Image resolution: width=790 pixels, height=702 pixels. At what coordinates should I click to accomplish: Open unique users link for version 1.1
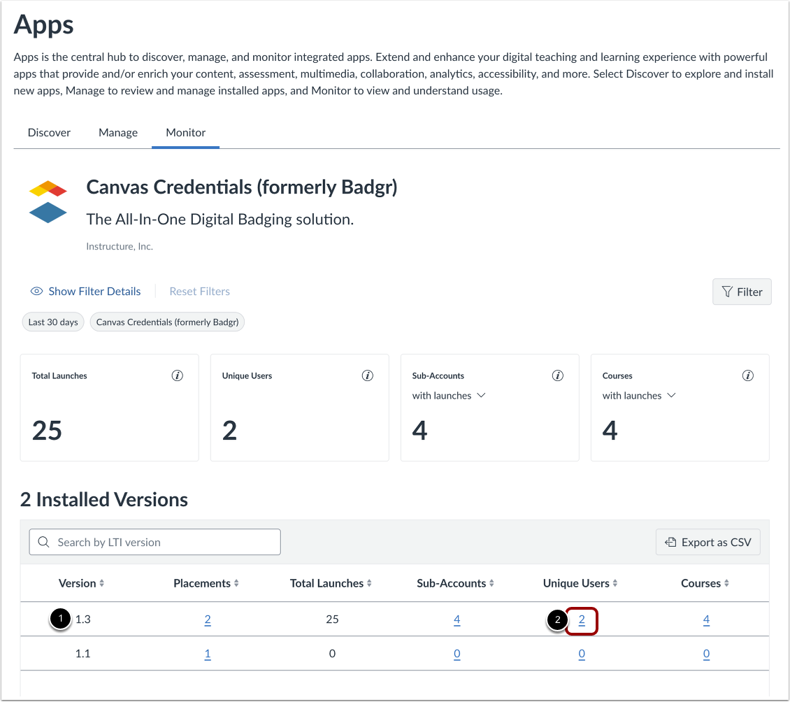[x=582, y=654]
